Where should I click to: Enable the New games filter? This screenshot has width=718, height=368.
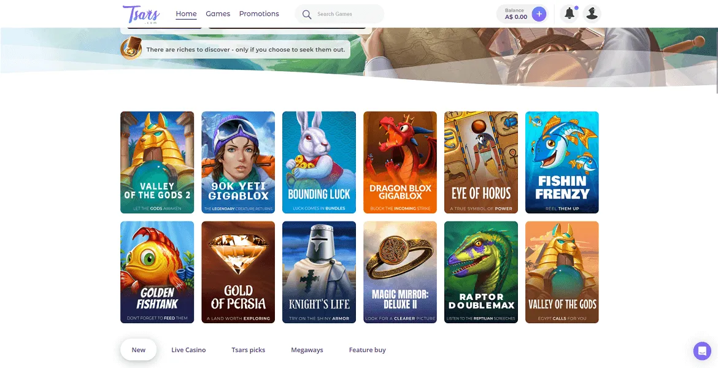click(138, 350)
